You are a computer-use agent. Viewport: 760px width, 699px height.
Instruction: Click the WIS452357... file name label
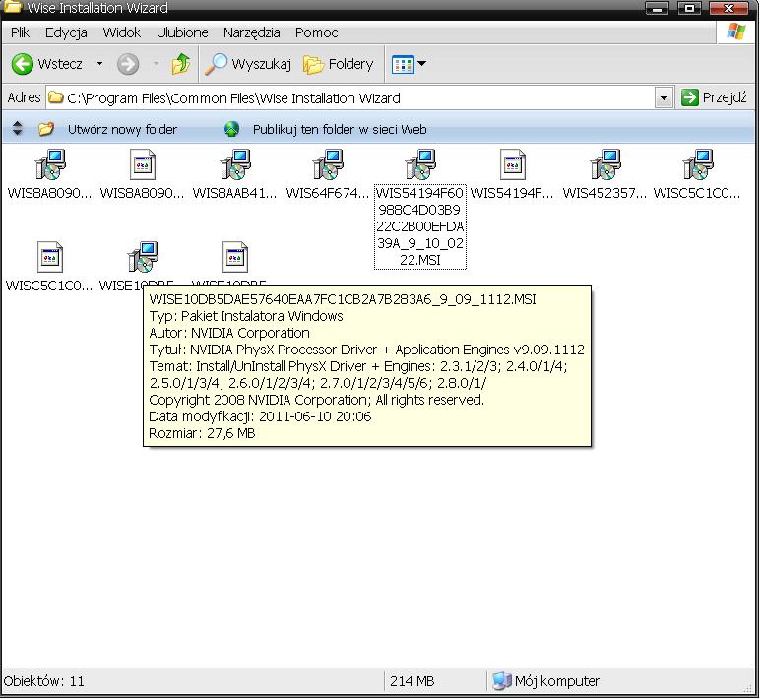coord(604,193)
